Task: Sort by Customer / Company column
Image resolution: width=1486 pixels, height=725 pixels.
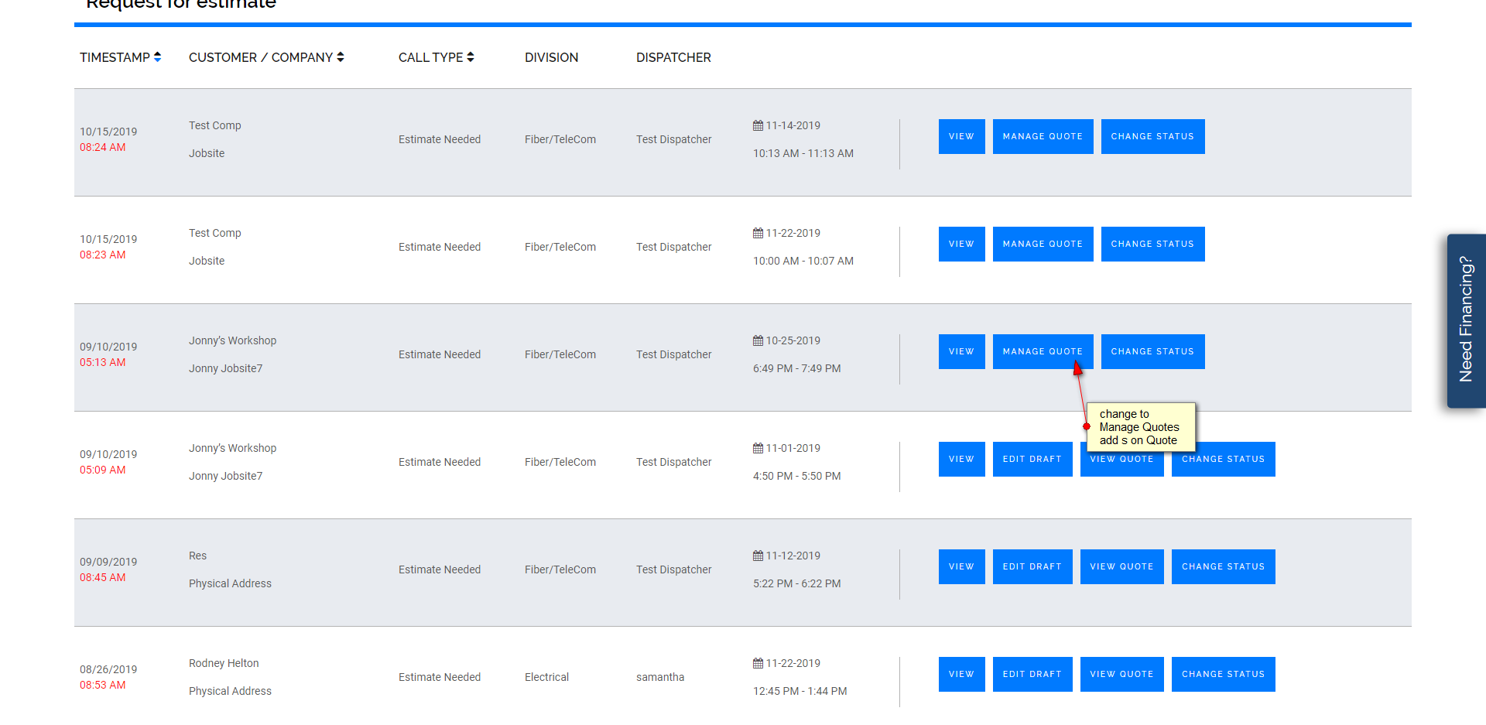Action: [266, 57]
